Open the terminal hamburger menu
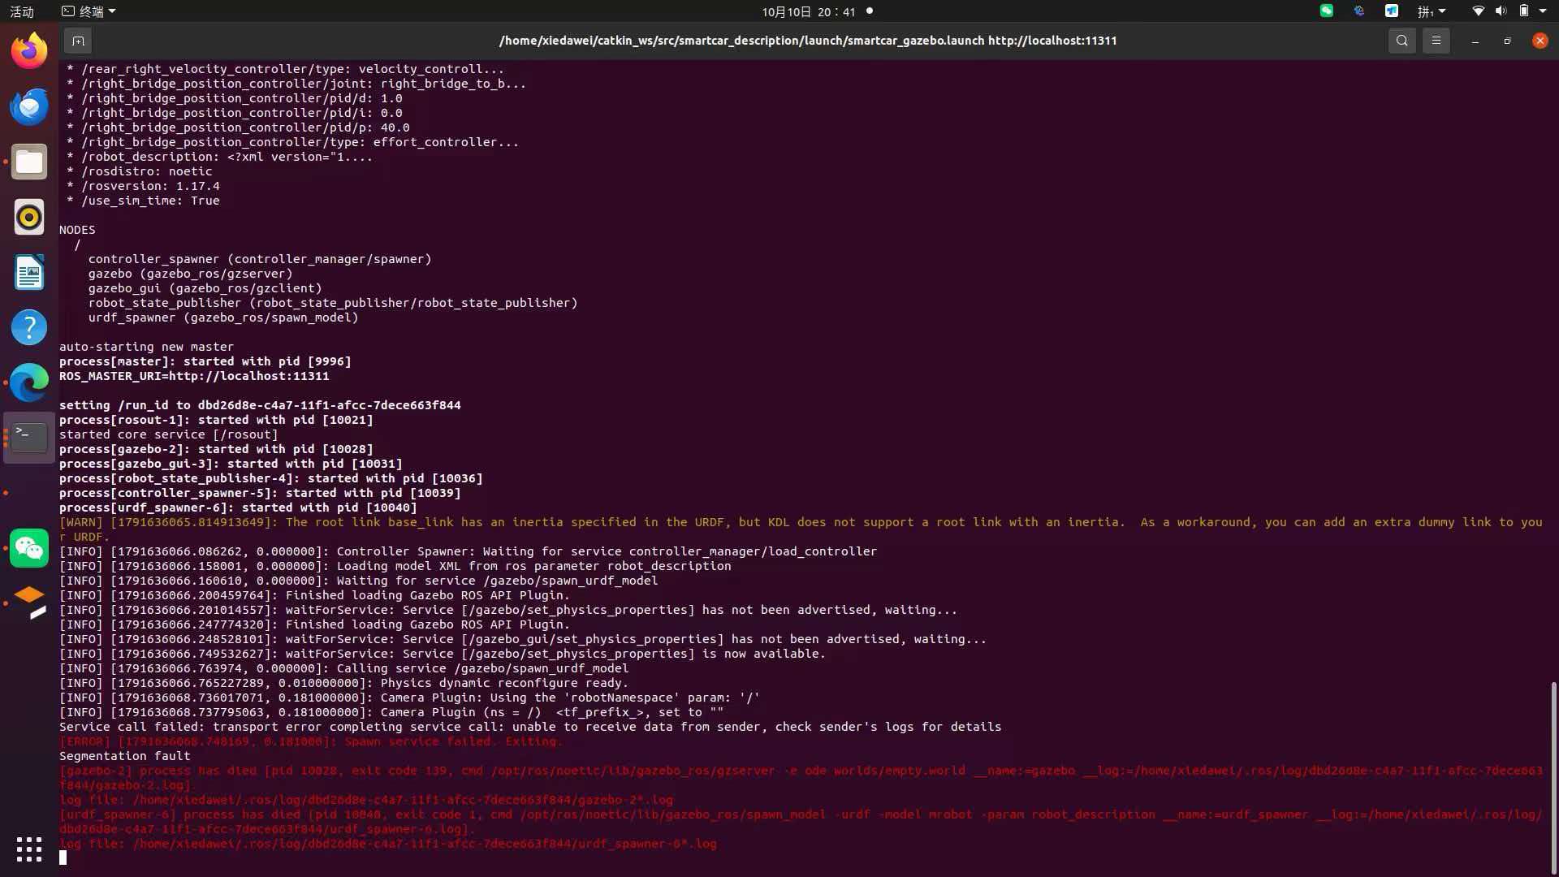 pos(1436,41)
